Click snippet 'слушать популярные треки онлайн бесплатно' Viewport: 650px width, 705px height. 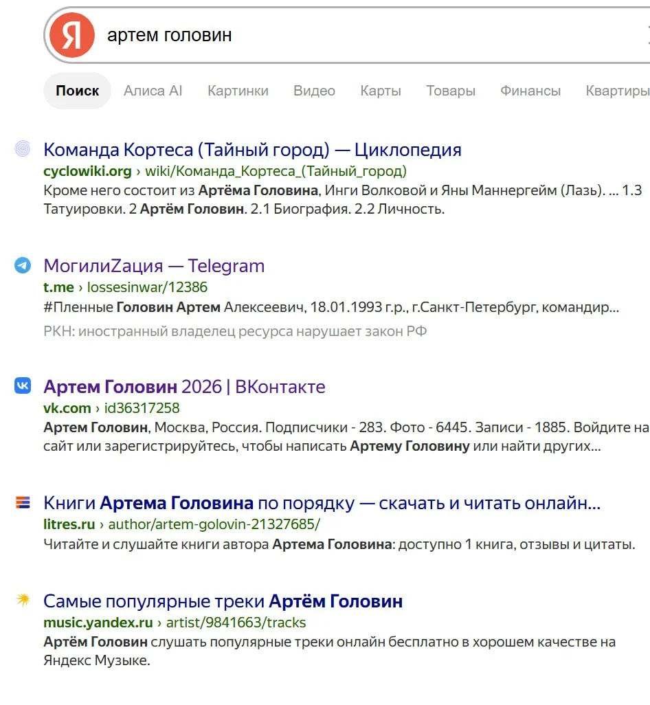tap(330, 651)
